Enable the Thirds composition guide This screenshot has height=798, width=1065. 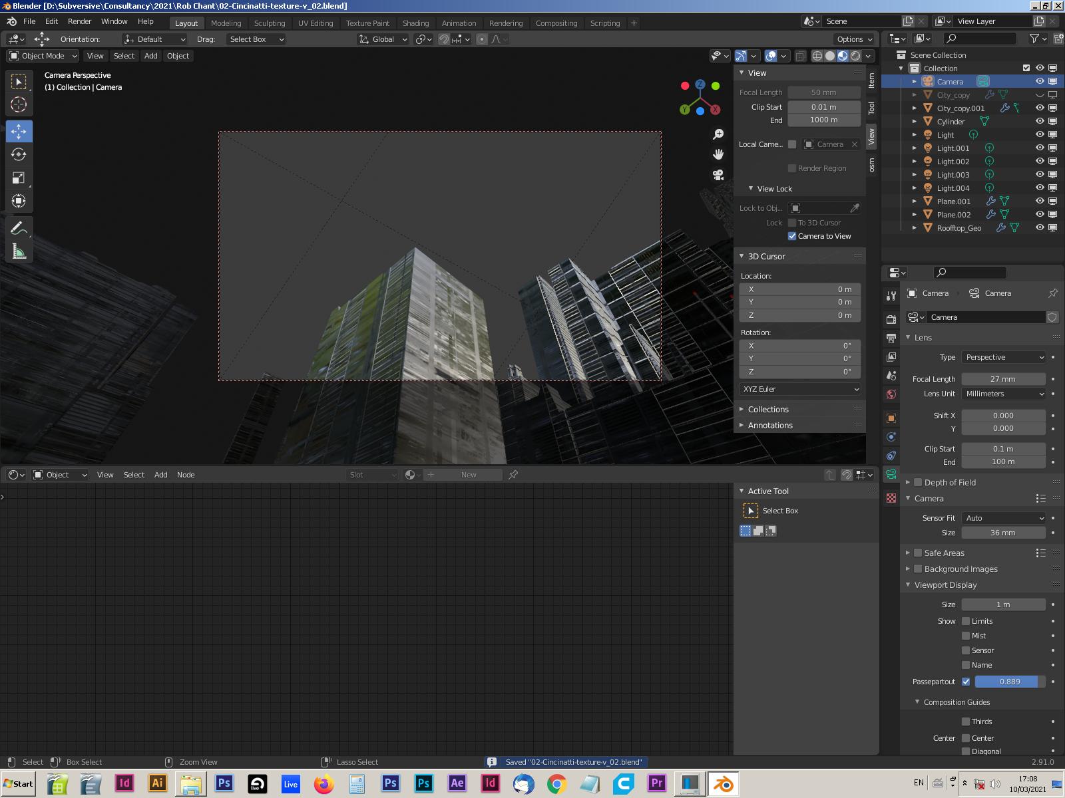click(x=966, y=722)
